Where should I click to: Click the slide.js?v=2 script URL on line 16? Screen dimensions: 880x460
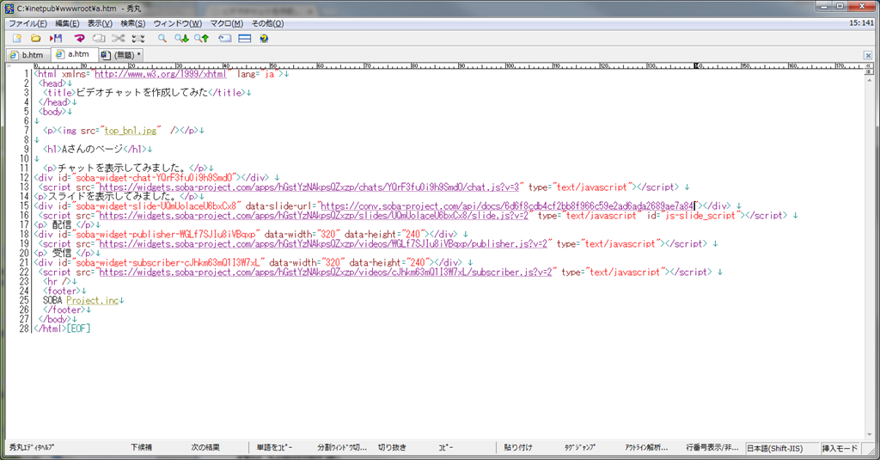[x=314, y=215]
